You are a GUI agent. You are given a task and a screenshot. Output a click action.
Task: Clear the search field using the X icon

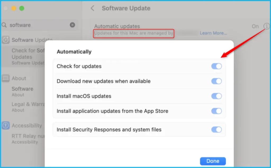click(x=72, y=25)
